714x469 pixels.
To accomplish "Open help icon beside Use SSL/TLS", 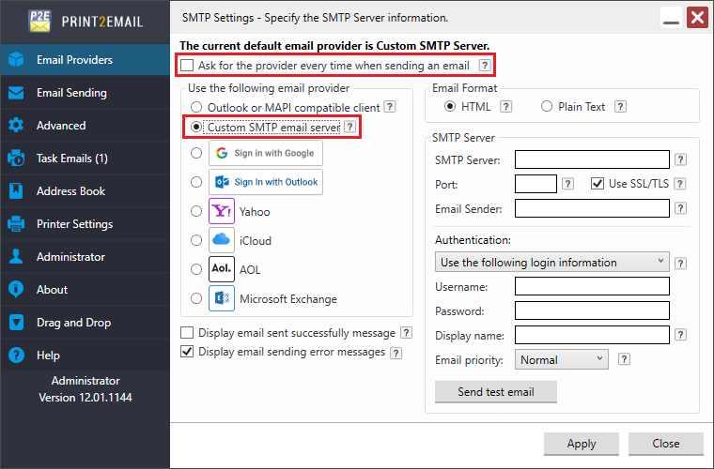I will click(x=680, y=184).
